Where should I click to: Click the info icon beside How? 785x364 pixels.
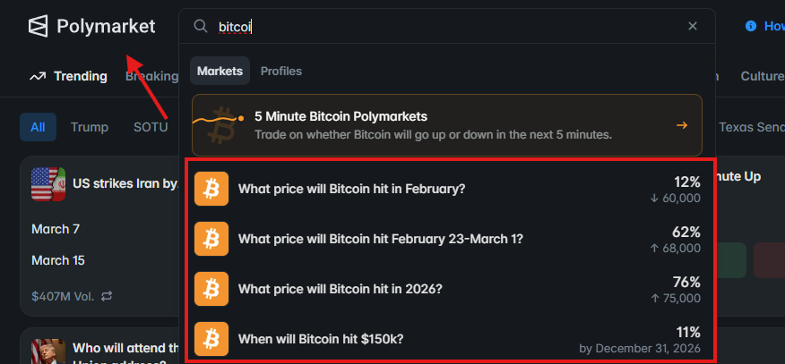(x=751, y=27)
